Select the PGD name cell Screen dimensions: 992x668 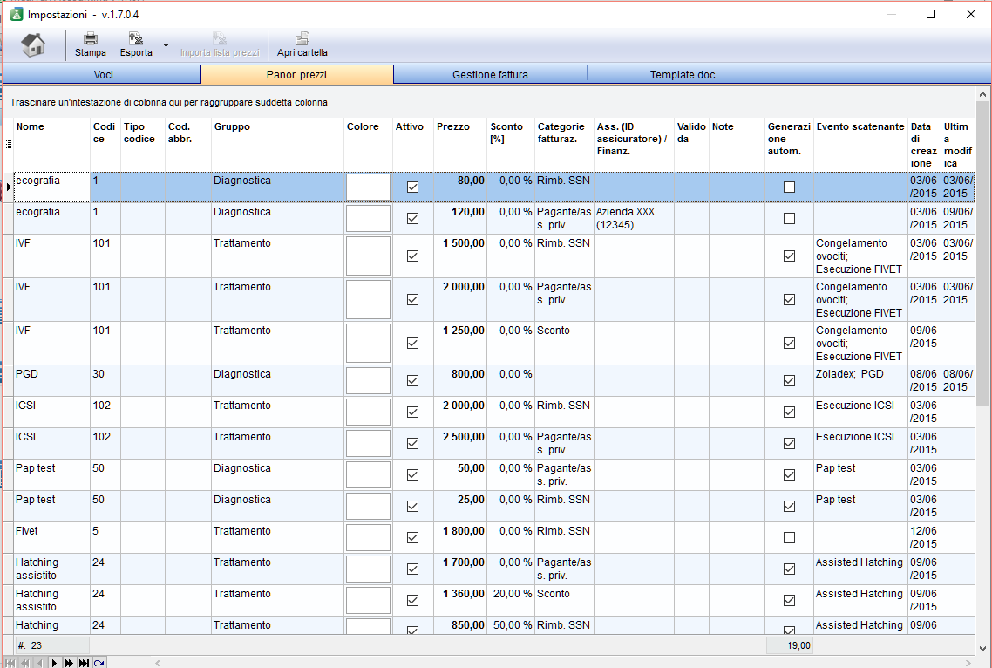(52, 380)
